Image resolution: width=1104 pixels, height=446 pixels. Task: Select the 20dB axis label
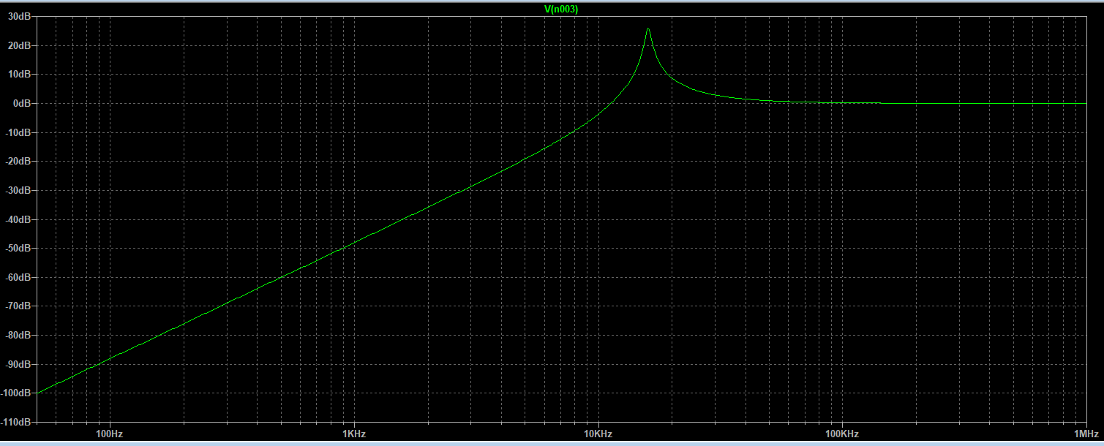[19, 45]
